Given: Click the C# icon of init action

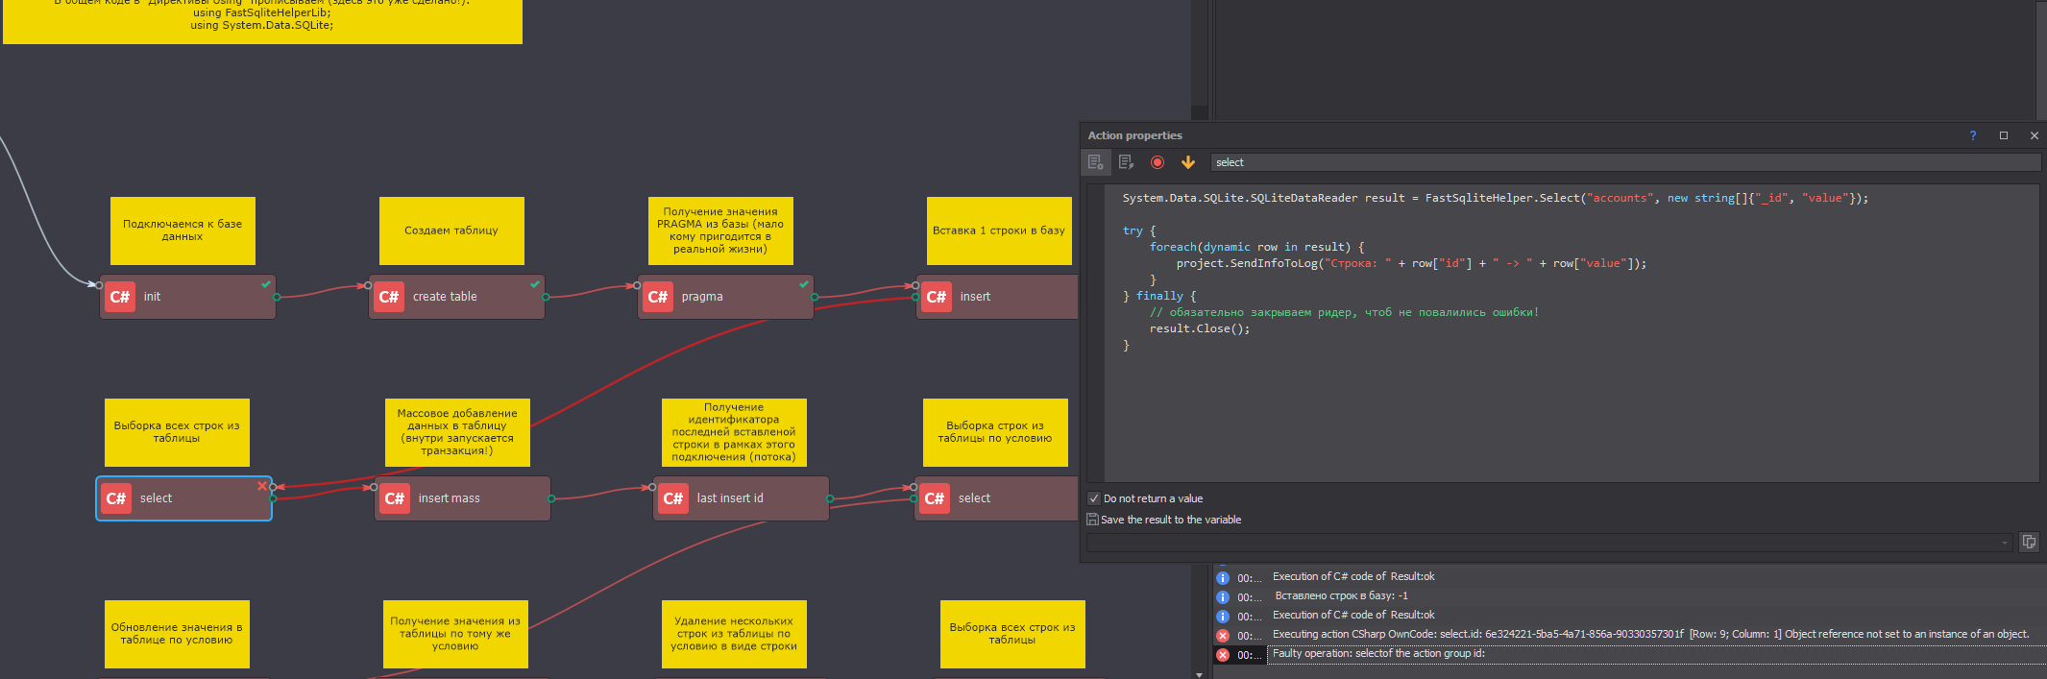Looking at the screenshot, I should (119, 297).
